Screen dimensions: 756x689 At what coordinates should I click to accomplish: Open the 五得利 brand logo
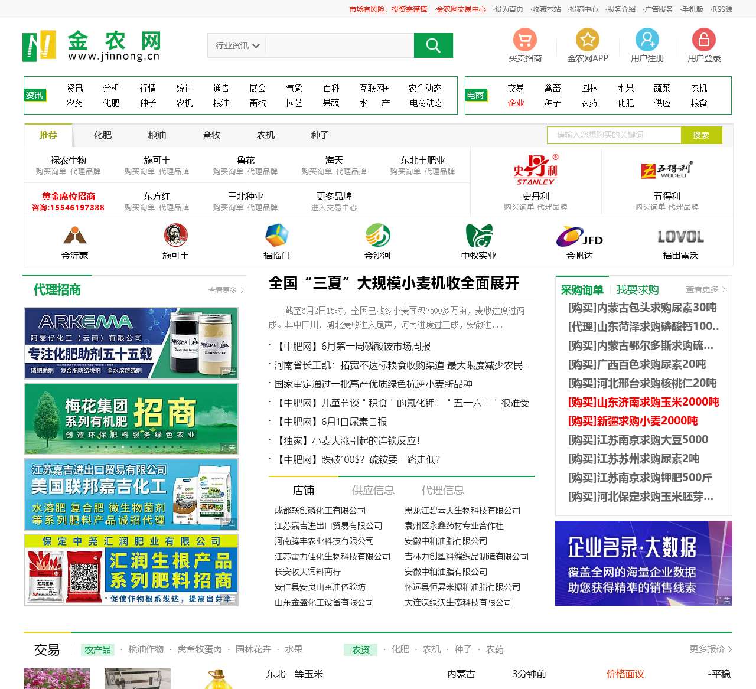click(x=667, y=170)
